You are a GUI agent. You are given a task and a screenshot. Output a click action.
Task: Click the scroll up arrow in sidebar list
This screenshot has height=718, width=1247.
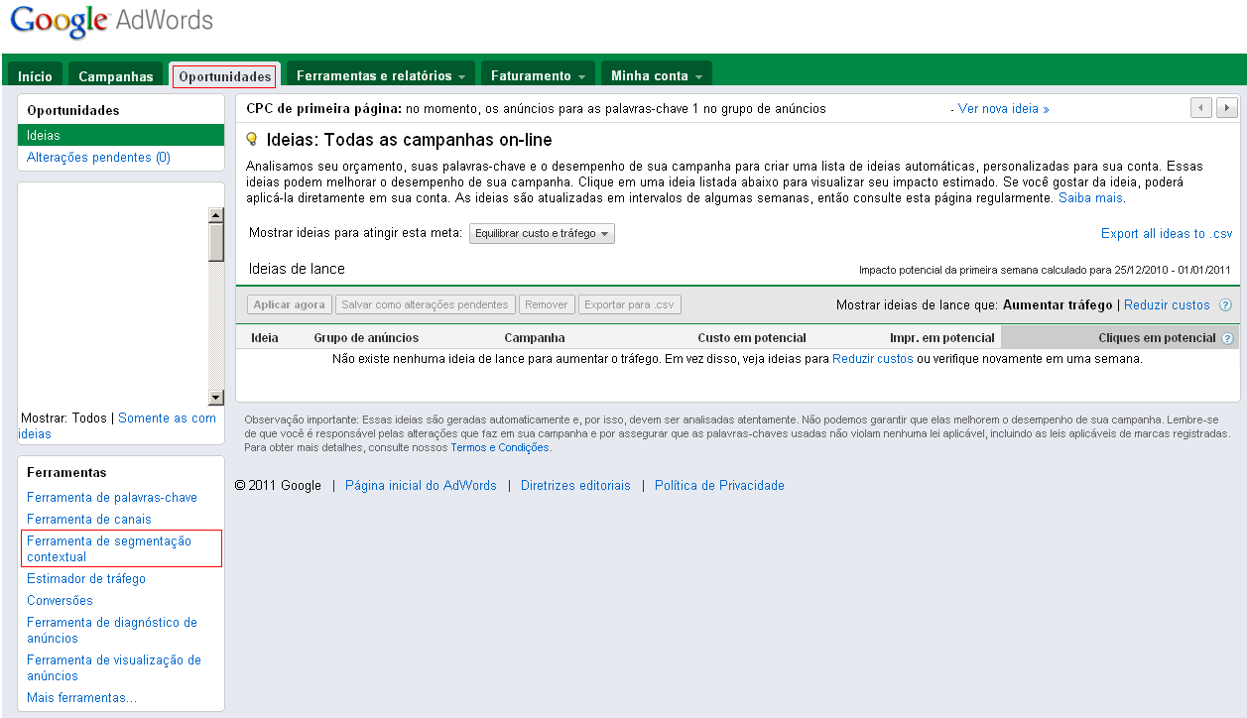tap(215, 215)
